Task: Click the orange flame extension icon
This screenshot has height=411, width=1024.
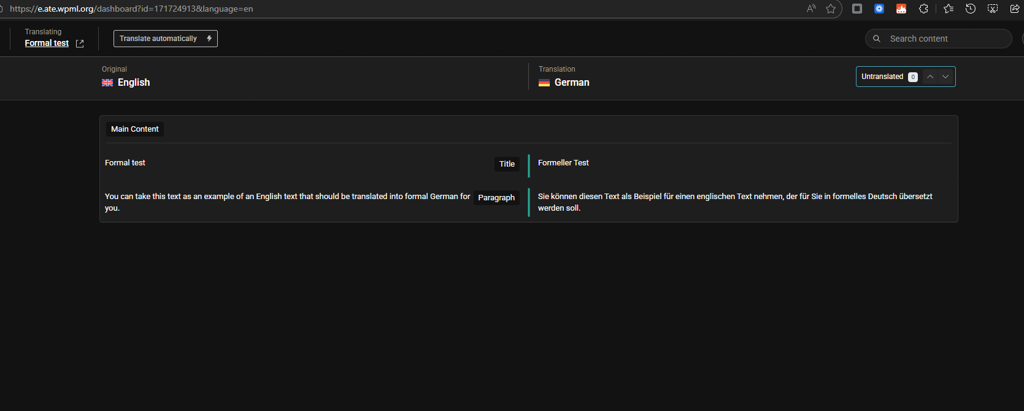Action: coord(901,9)
